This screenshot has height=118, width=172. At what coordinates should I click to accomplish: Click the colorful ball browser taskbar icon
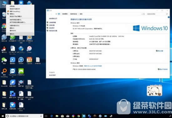[73, 116]
